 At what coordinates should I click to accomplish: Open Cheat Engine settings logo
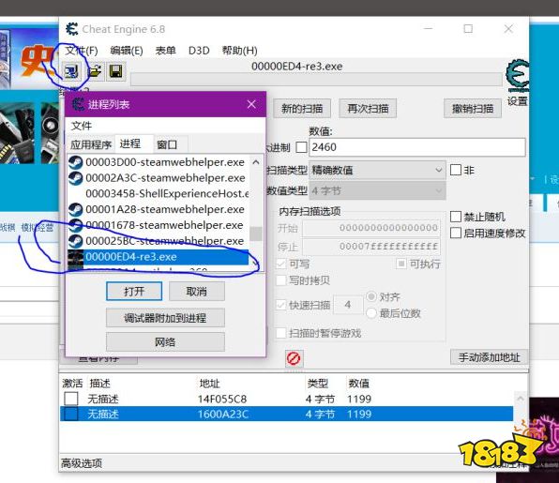pos(518,76)
